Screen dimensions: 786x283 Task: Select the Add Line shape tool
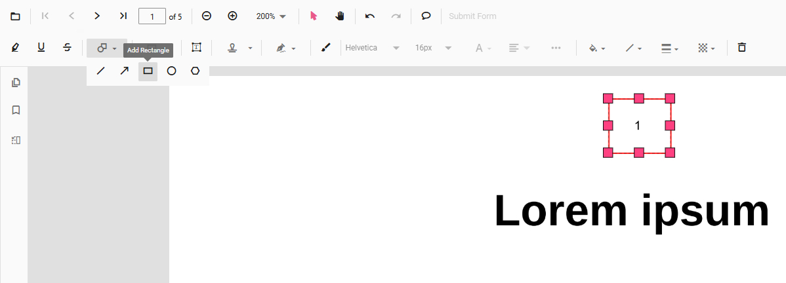(x=100, y=71)
